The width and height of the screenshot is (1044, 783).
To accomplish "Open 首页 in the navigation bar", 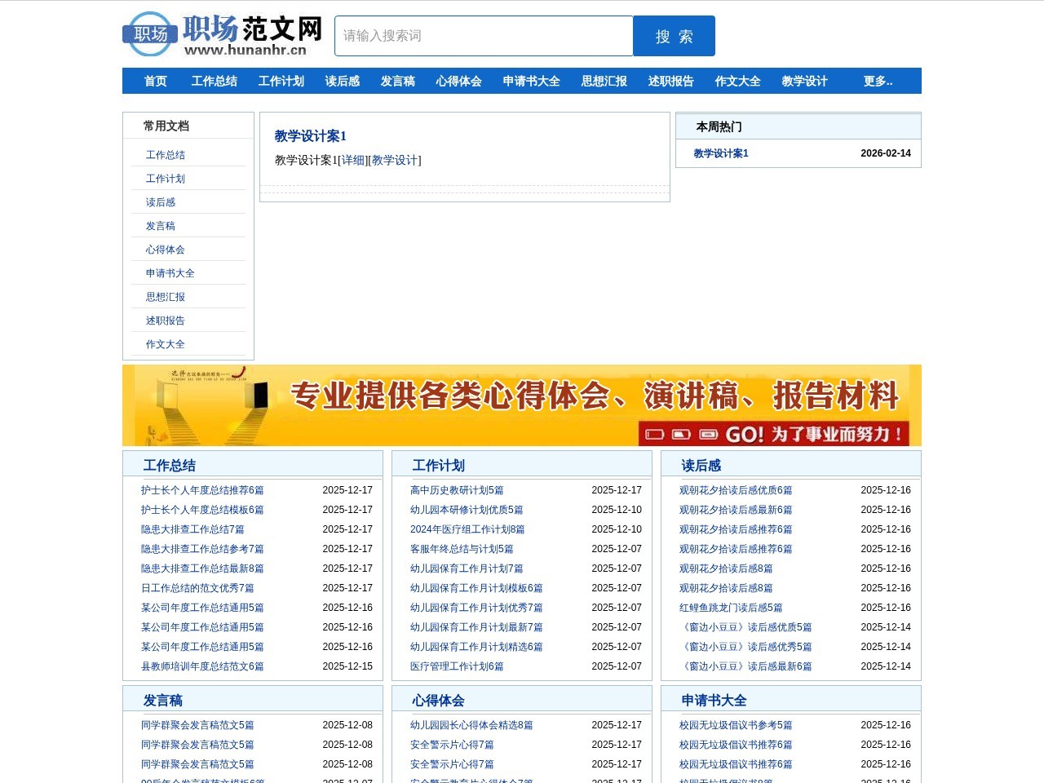I will tap(156, 81).
